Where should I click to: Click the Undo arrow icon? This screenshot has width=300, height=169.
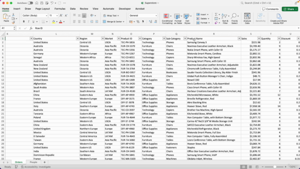52,3
